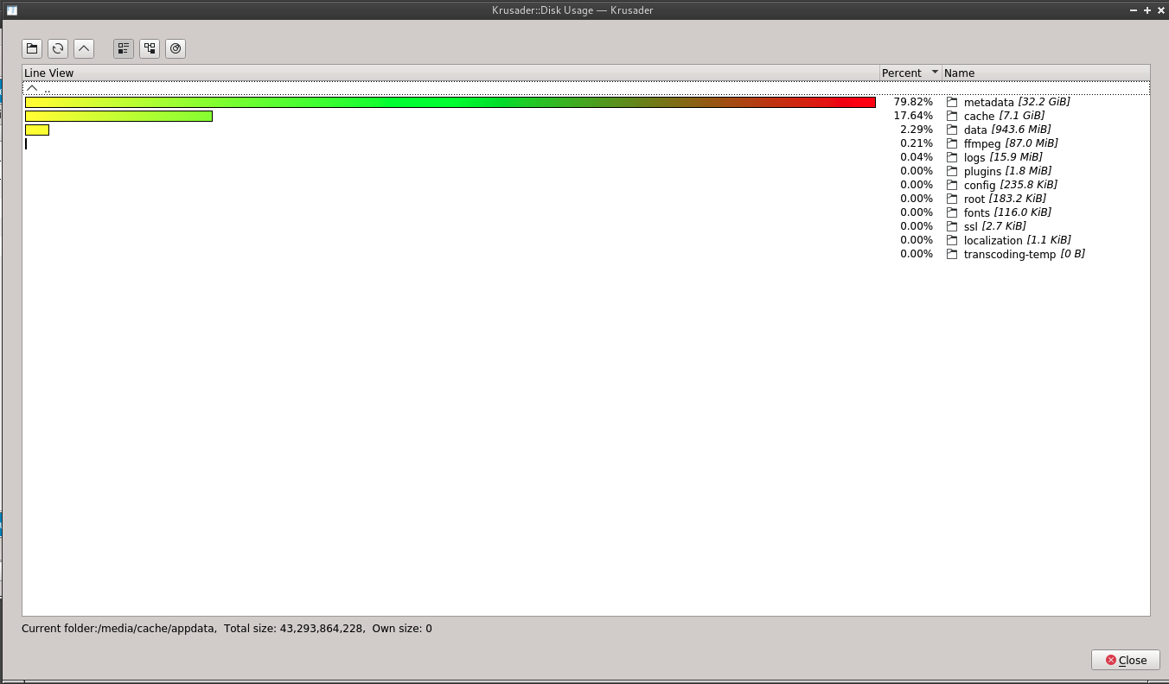Click the 0.04% percent value
This screenshot has width=1169, height=684.
click(917, 157)
